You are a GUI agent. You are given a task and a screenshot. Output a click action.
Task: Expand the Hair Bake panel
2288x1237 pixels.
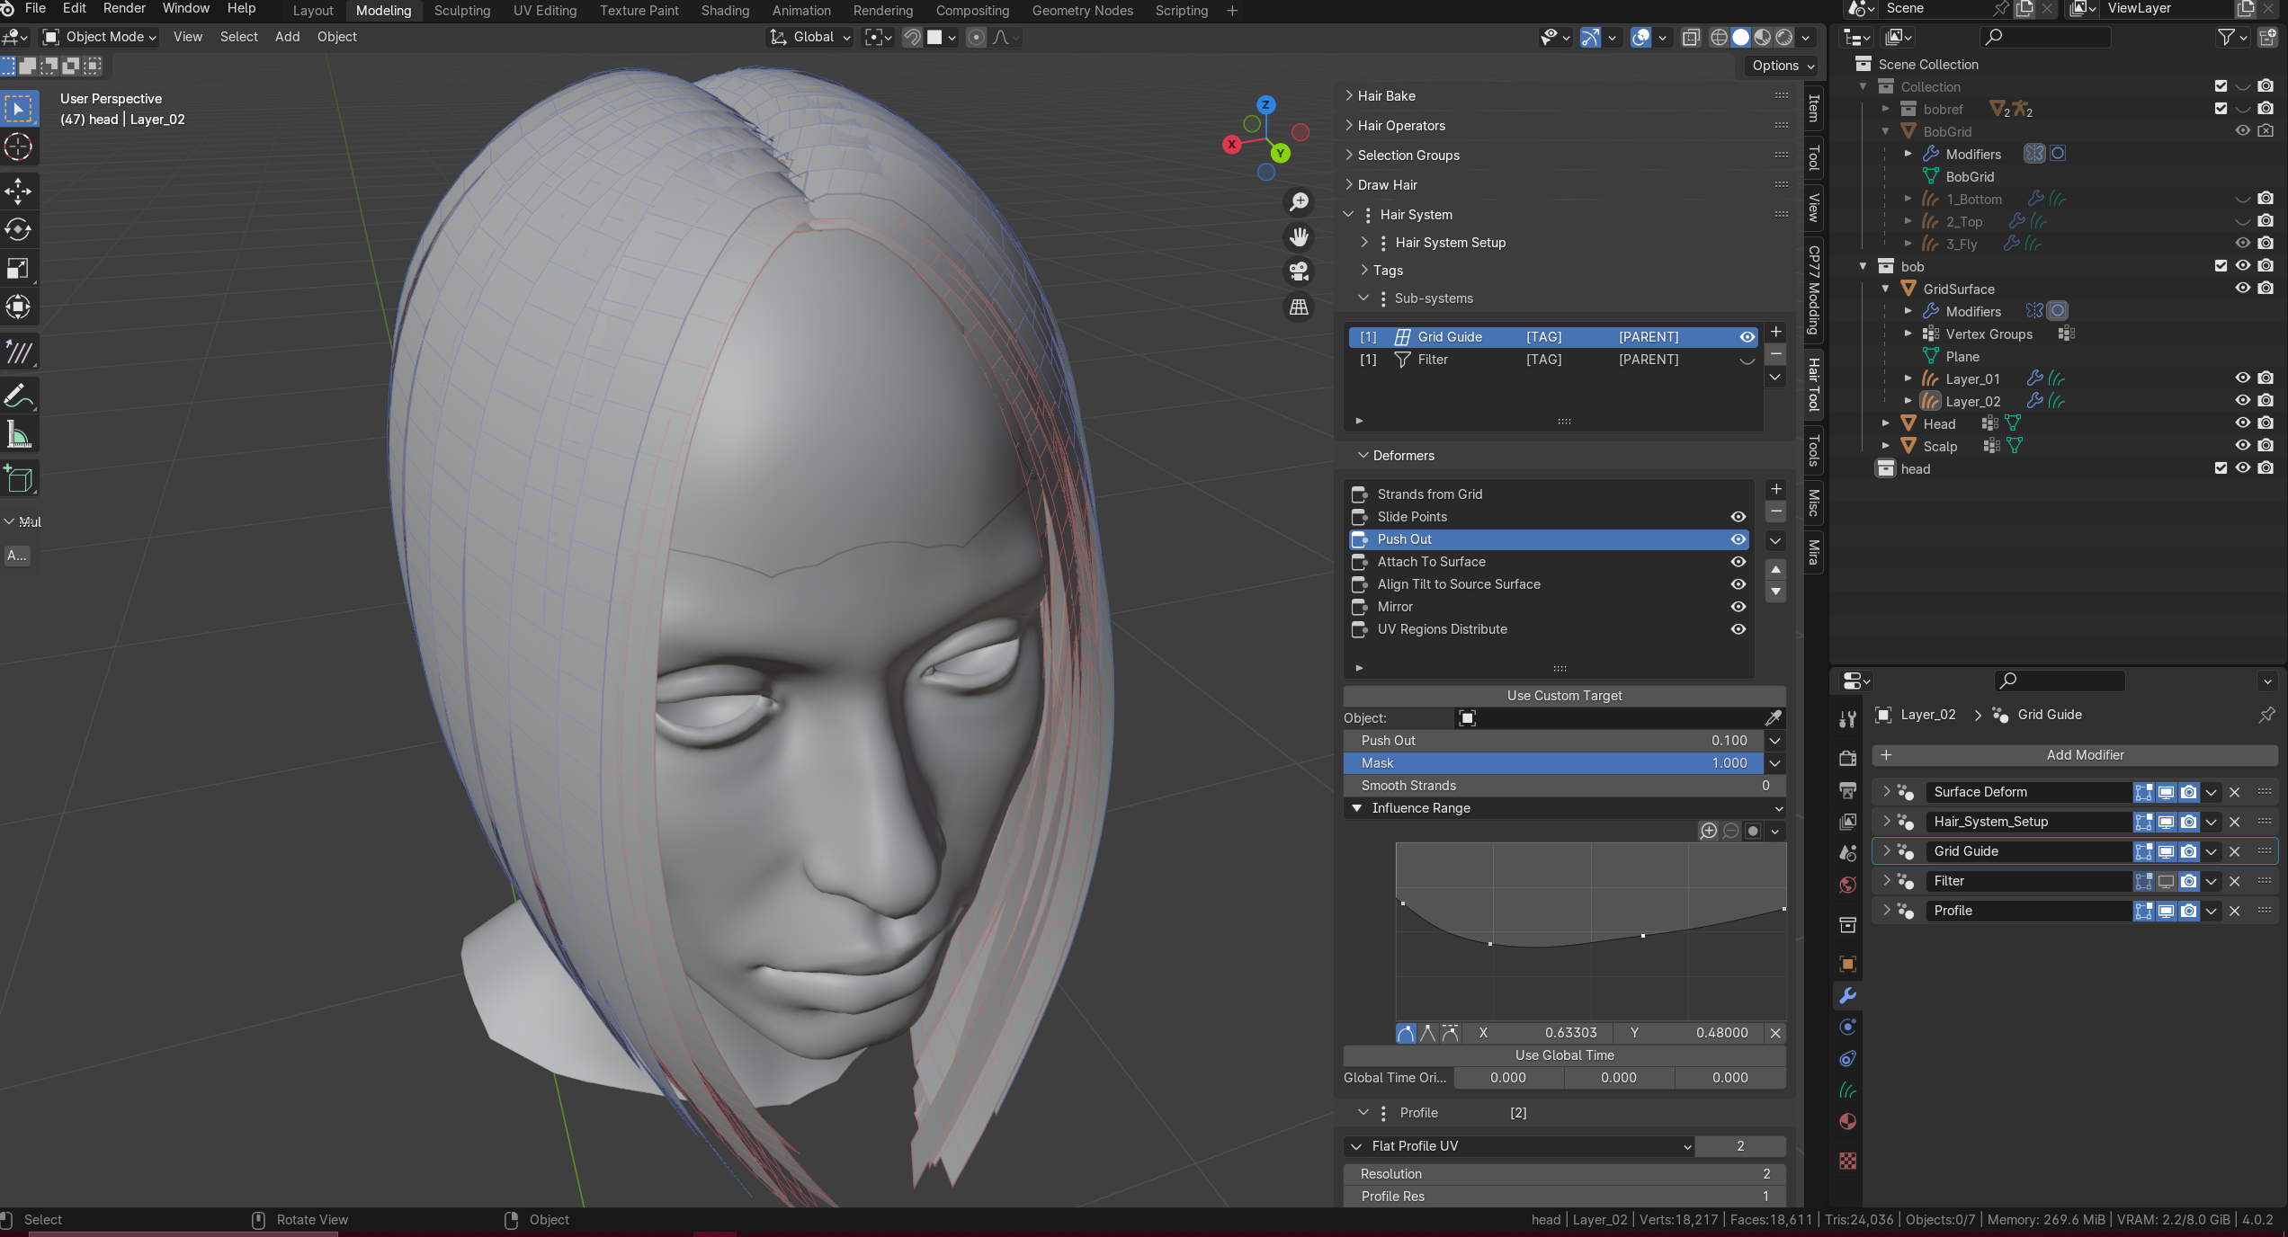point(1386,96)
